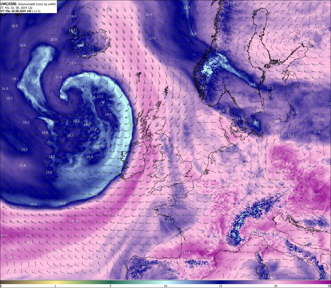Select the 19.5 value label
Viewport: 331px width, 288px height.
pyautogui.click(x=9, y=98)
